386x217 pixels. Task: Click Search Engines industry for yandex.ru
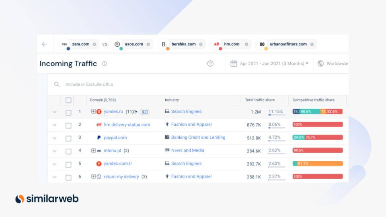186,111
